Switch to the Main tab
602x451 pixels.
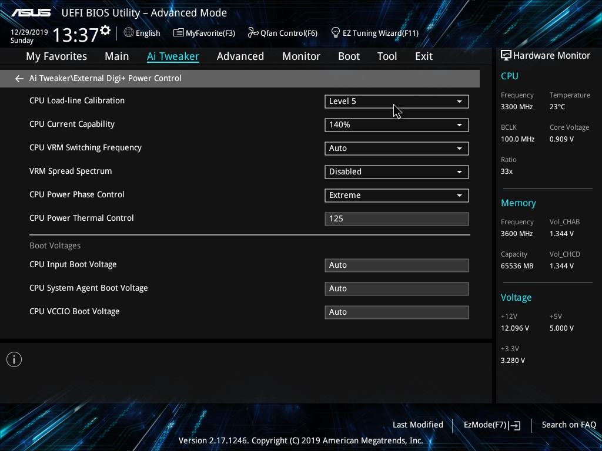117,56
